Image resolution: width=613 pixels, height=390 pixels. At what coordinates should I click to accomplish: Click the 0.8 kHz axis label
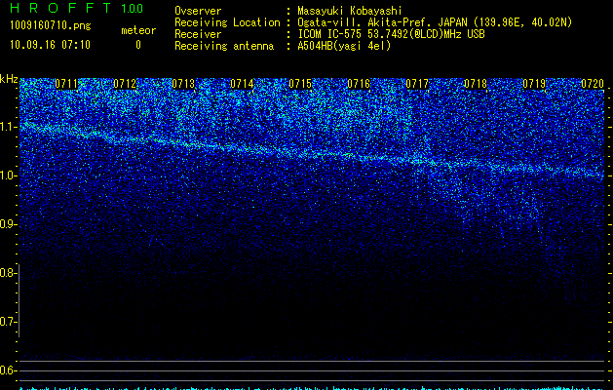pyautogui.click(x=8, y=273)
